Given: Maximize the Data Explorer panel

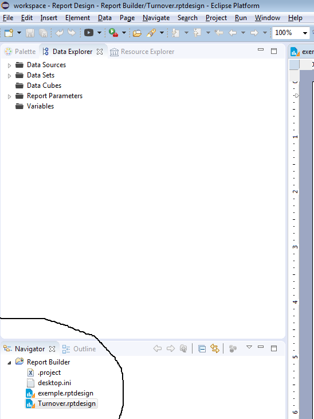Looking at the screenshot, I should coord(274,51).
